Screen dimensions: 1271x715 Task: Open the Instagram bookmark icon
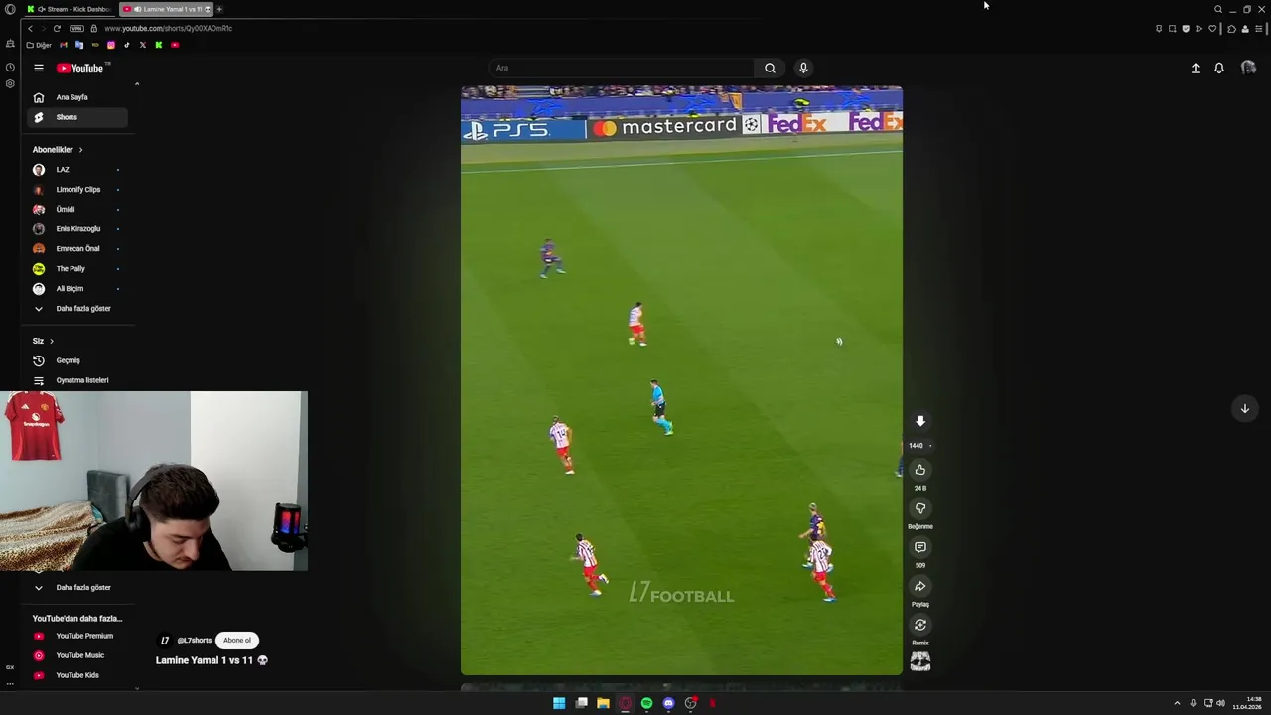coord(111,45)
